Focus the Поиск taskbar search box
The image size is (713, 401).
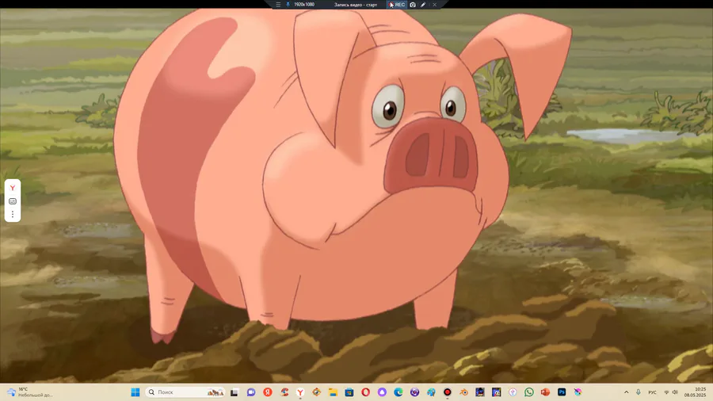[185, 392]
